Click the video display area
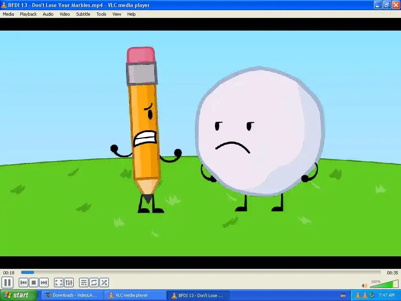The image size is (401, 301). point(200,143)
